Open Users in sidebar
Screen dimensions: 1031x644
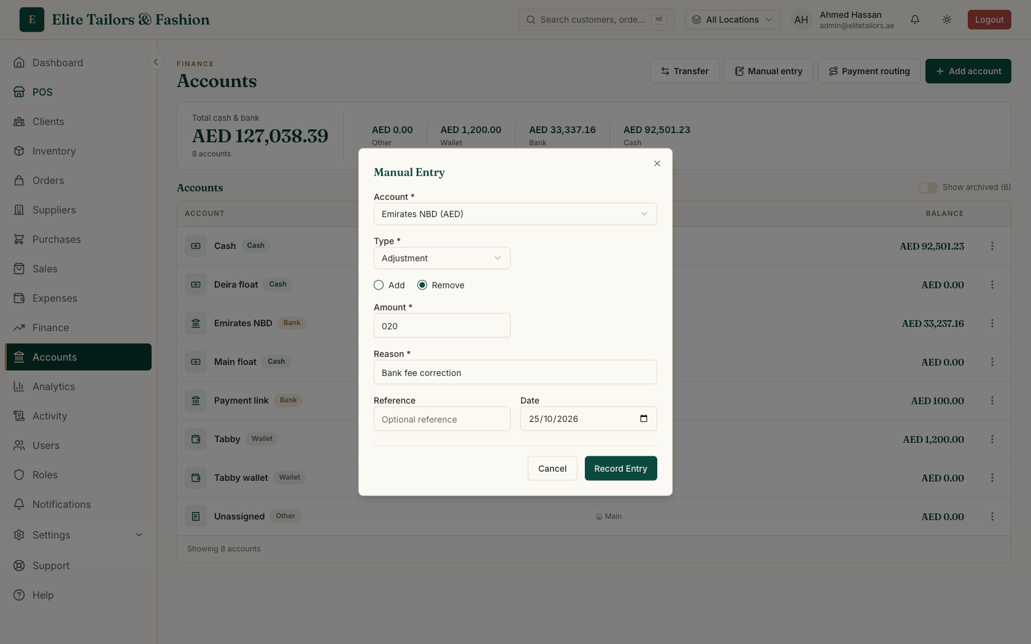(79, 445)
